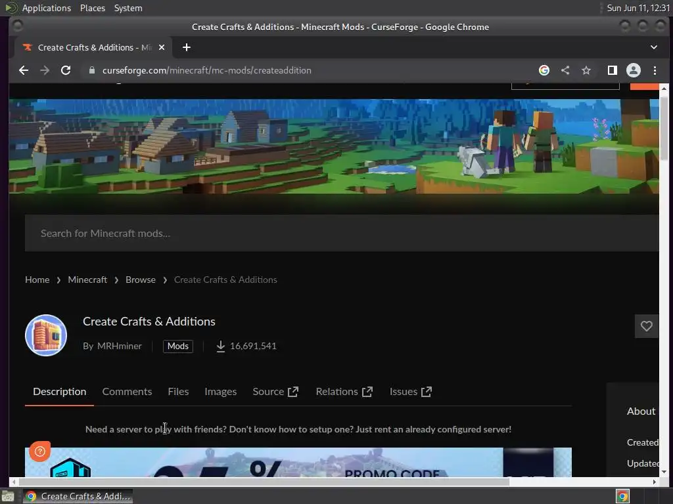Screen dimensions: 673x504
Task: Open the System menu
Action: click(128, 8)
